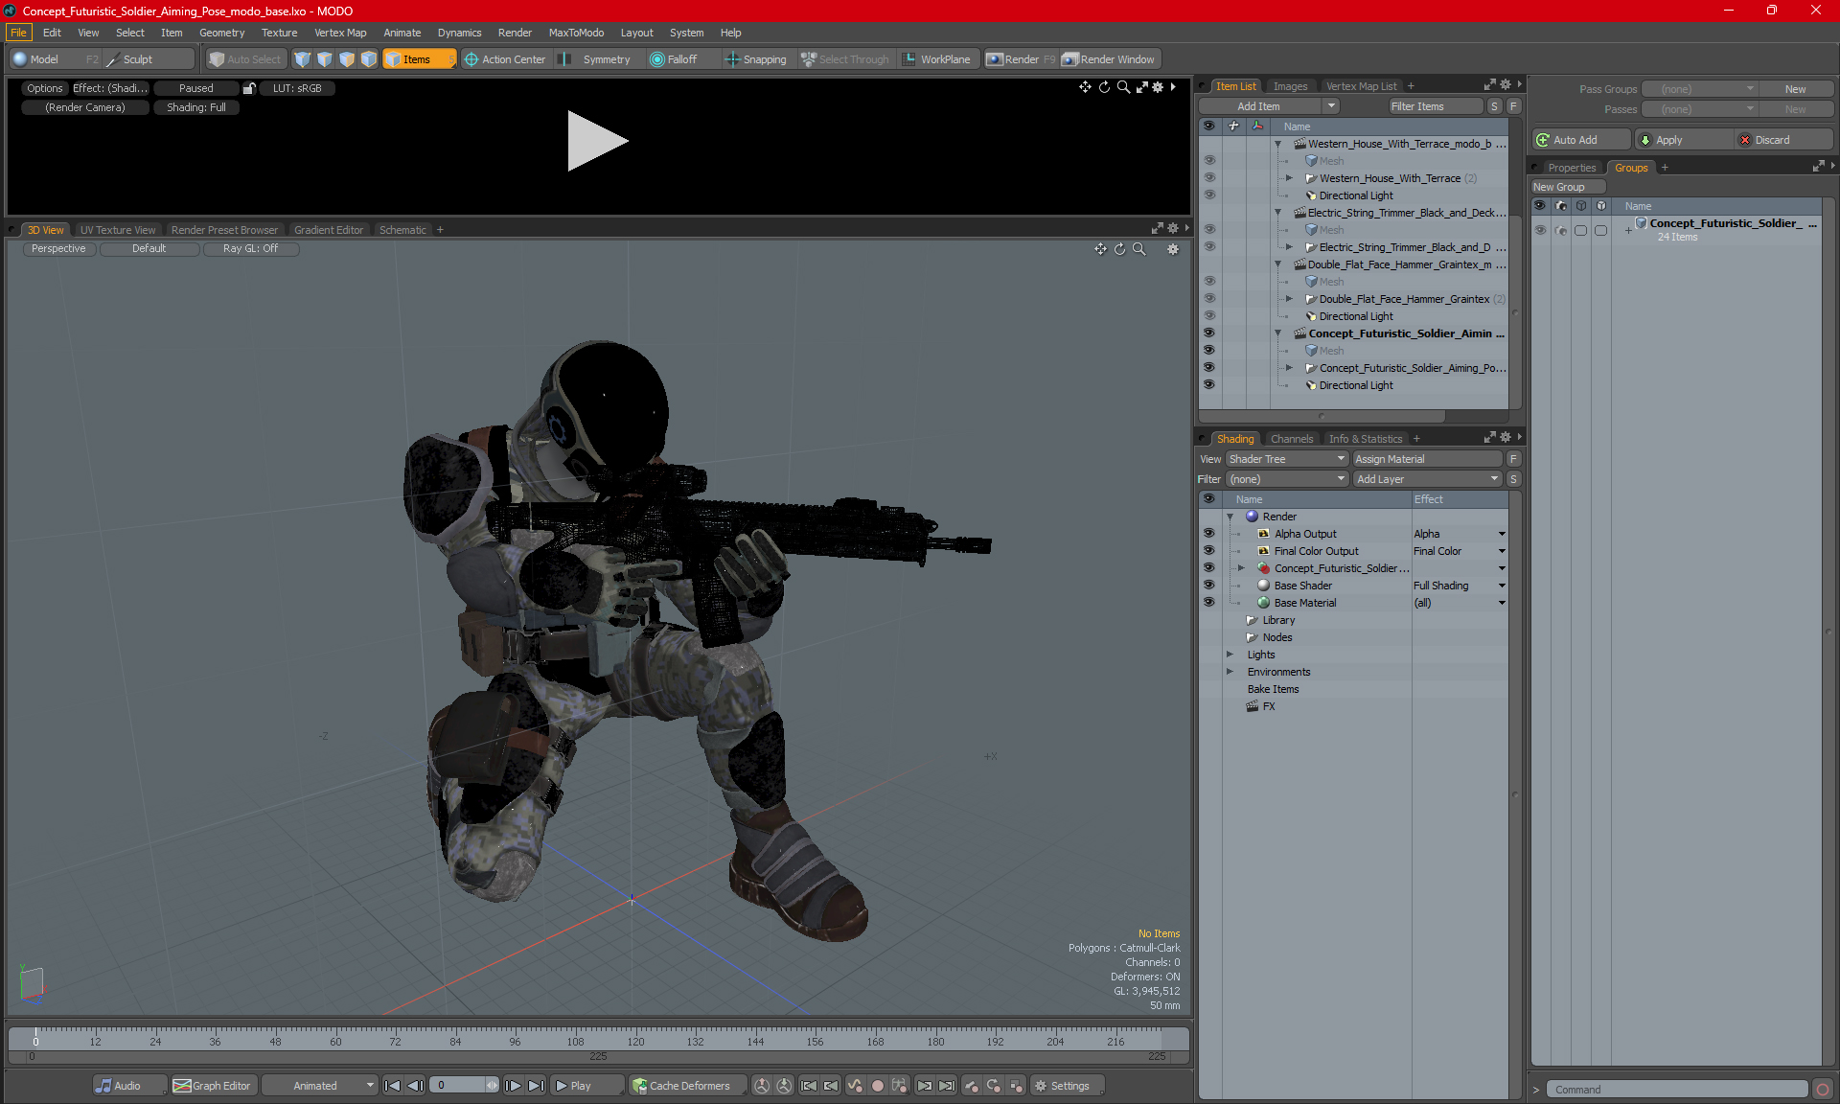Click the New Group button
The width and height of the screenshot is (1840, 1104).
(1568, 187)
